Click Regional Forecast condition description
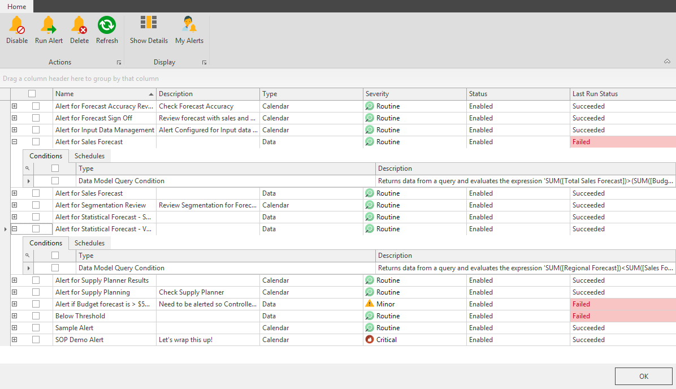The width and height of the screenshot is (676, 389). [x=526, y=268]
